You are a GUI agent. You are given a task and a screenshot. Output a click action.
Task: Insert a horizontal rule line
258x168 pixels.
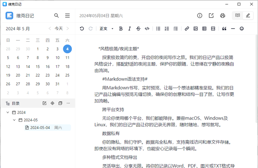click(x=233, y=29)
